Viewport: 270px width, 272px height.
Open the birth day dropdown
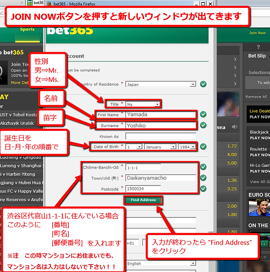click(x=134, y=147)
